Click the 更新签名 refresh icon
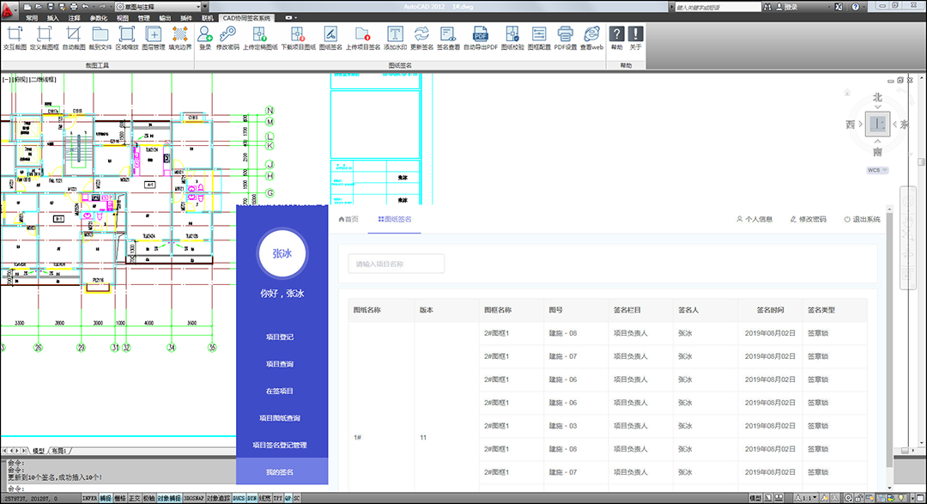This screenshot has height=504, width=927. pyautogui.click(x=421, y=34)
